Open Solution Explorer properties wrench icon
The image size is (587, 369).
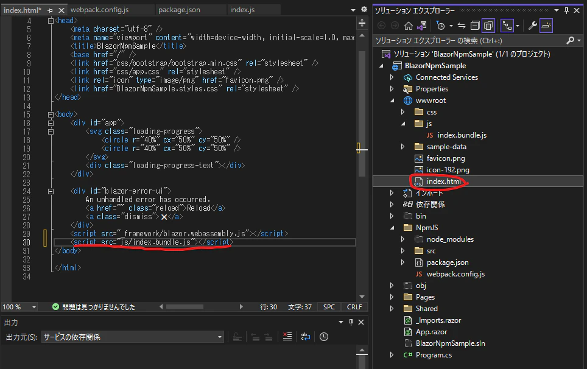[532, 26]
